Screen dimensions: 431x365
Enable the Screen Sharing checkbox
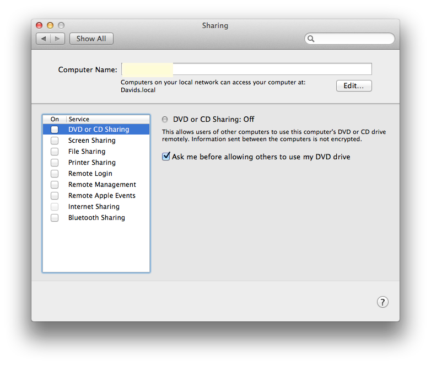point(55,141)
